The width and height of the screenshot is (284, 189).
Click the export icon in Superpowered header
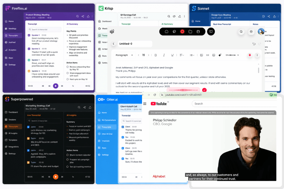90,107
